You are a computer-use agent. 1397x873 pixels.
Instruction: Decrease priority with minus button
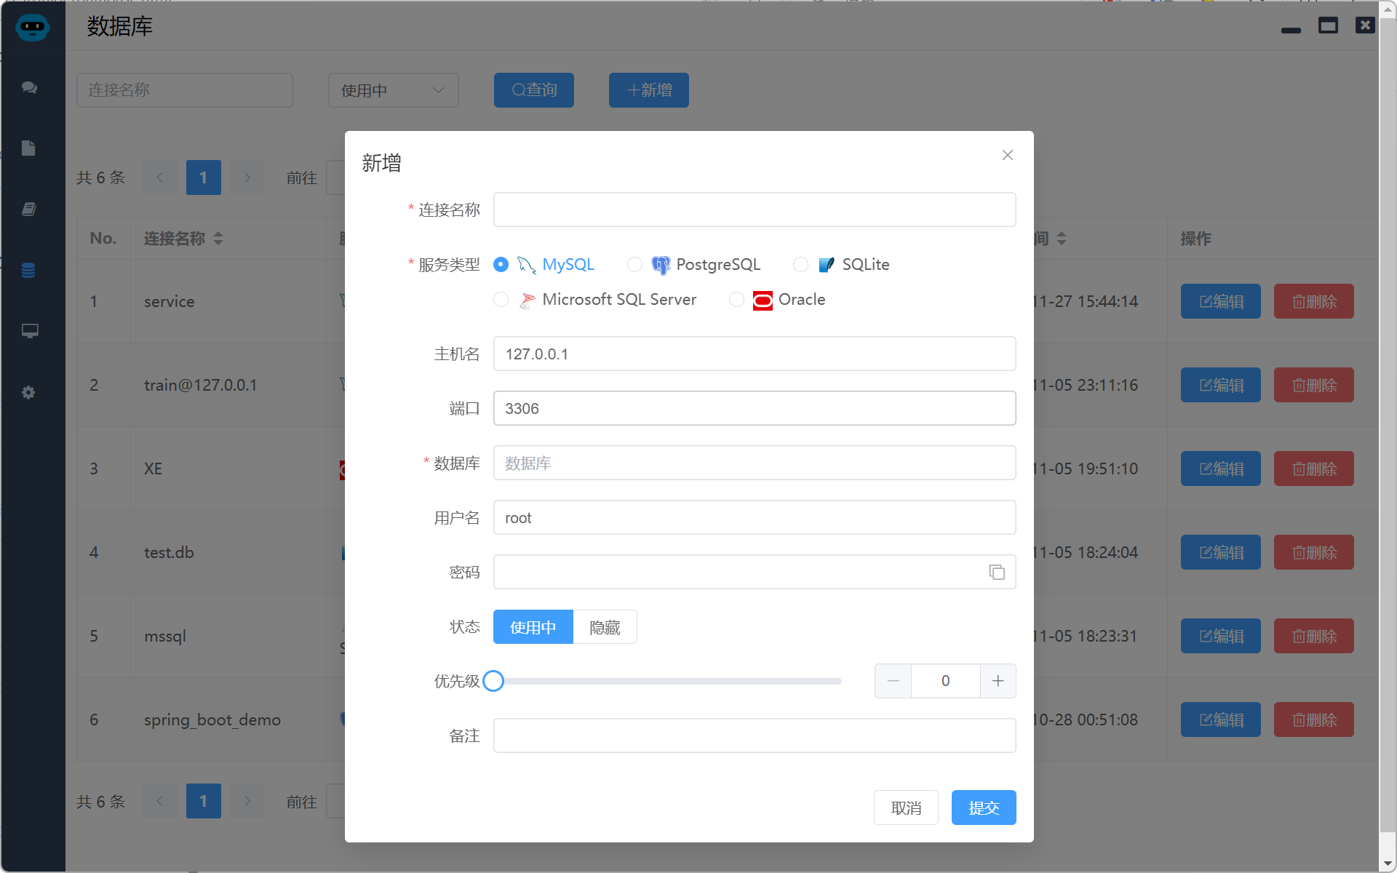point(893,681)
